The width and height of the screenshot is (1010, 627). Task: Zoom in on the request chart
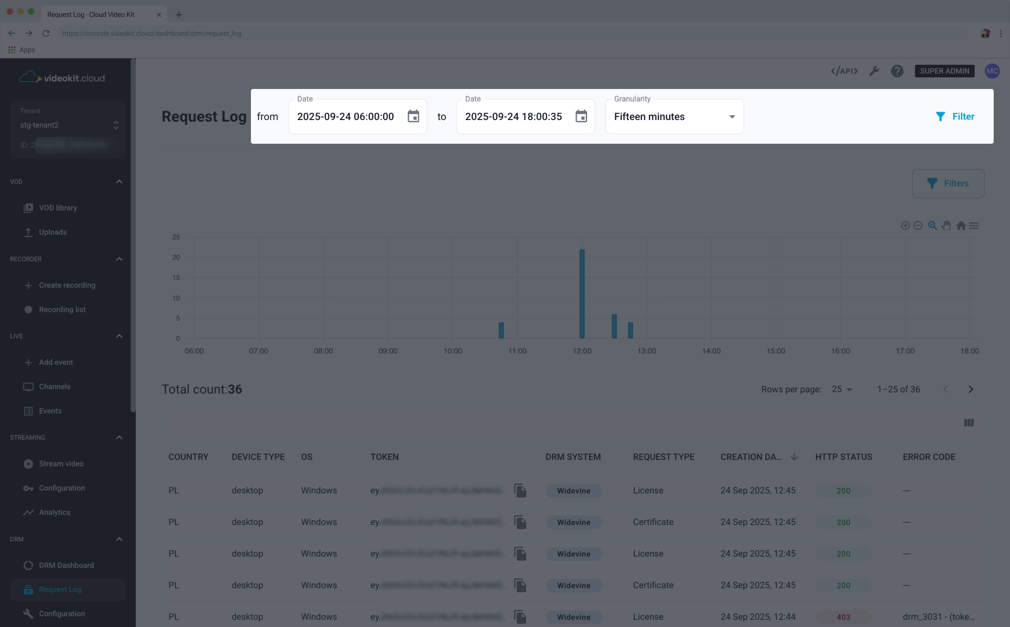(x=905, y=225)
